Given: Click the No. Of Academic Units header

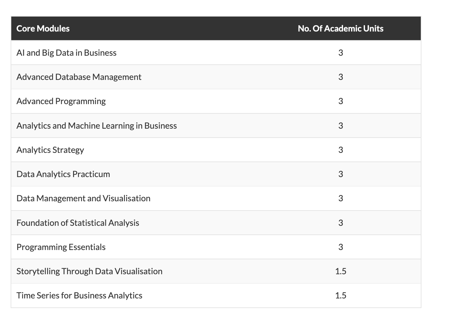Looking at the screenshot, I should (340, 29).
